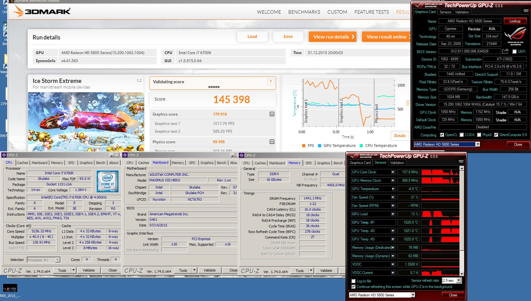Click the View result online button
Image resolution: width=531 pixels, height=301 pixels.
pos(386,37)
